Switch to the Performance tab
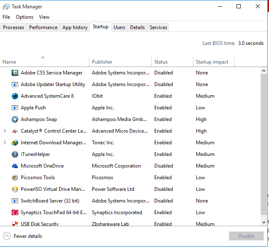The image size is (269, 247). click(x=43, y=27)
